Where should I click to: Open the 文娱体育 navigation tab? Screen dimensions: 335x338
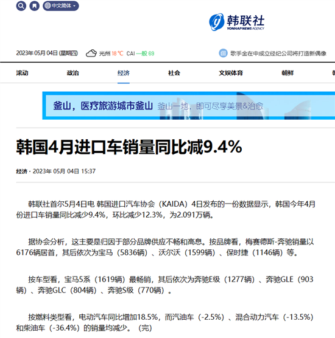tap(231, 73)
